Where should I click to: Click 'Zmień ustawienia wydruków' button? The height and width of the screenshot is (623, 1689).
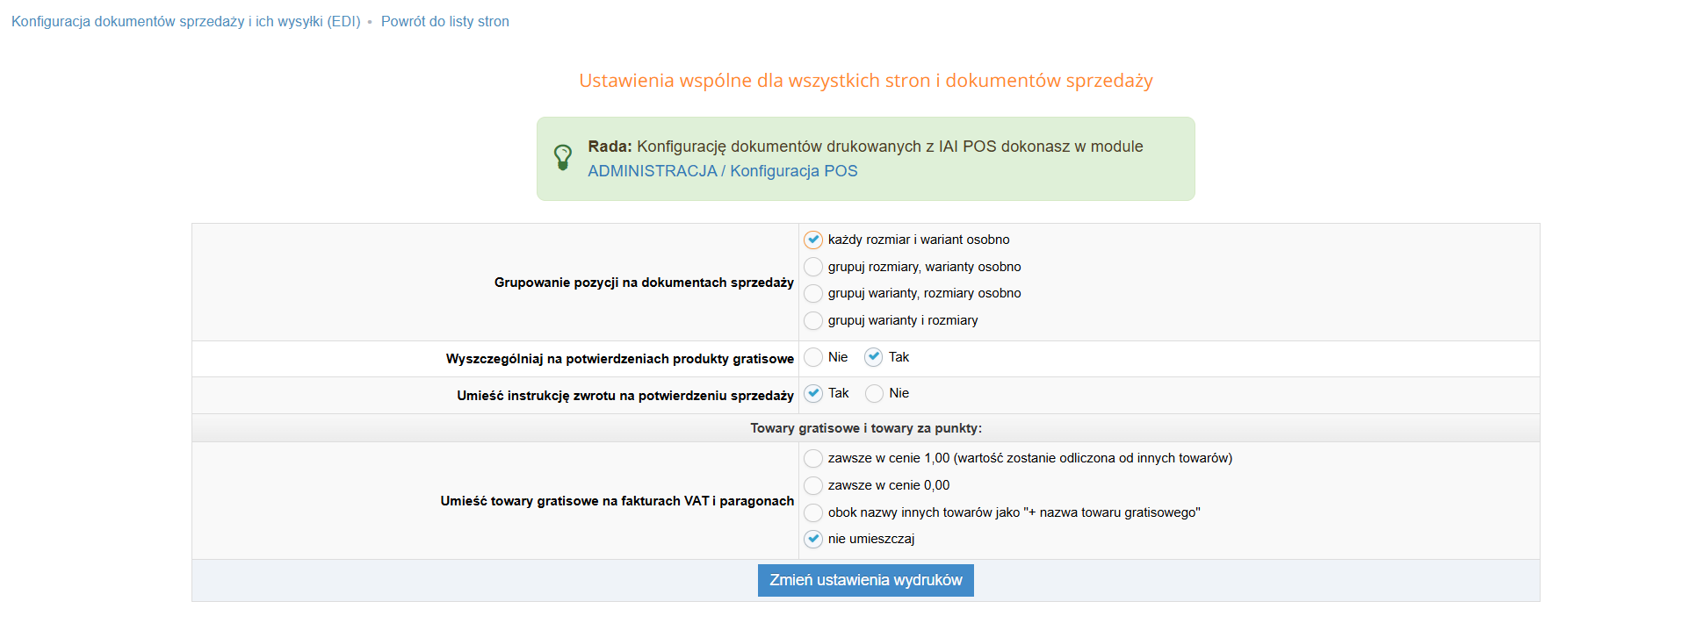(x=866, y=580)
